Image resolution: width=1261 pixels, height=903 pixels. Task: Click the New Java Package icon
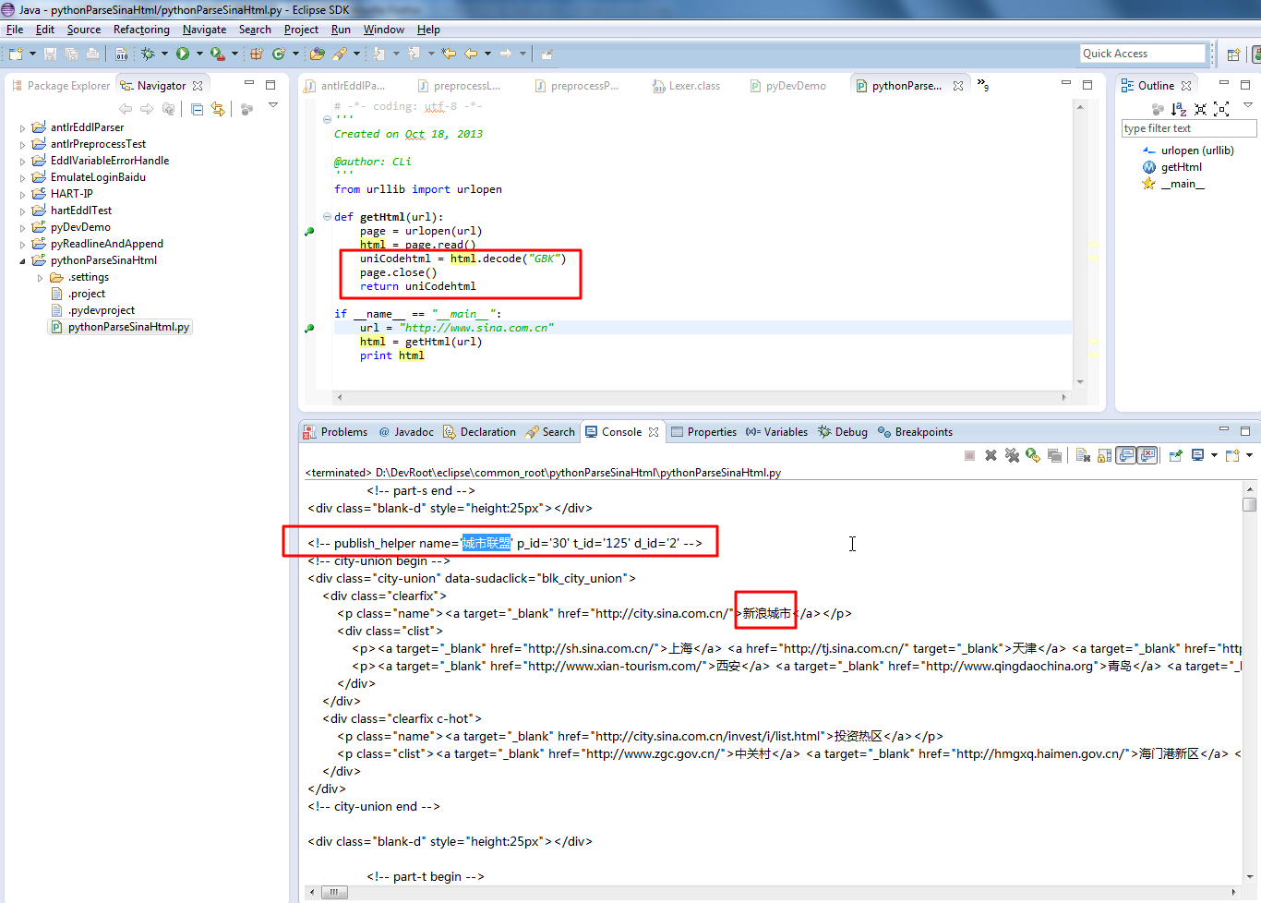point(257,54)
